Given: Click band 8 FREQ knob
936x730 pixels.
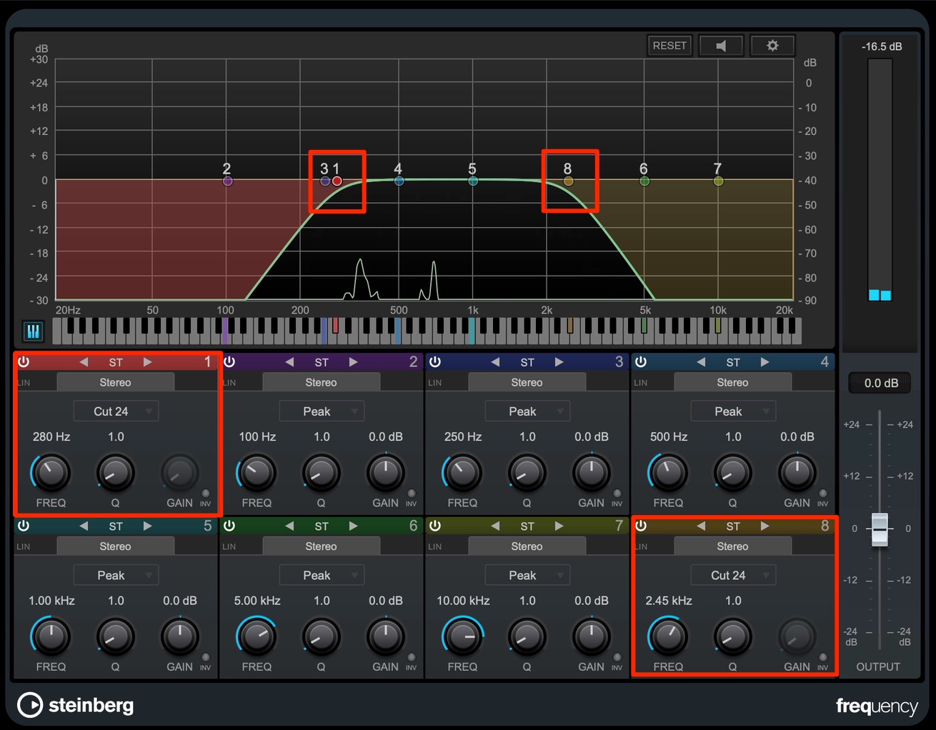Looking at the screenshot, I should click(668, 637).
